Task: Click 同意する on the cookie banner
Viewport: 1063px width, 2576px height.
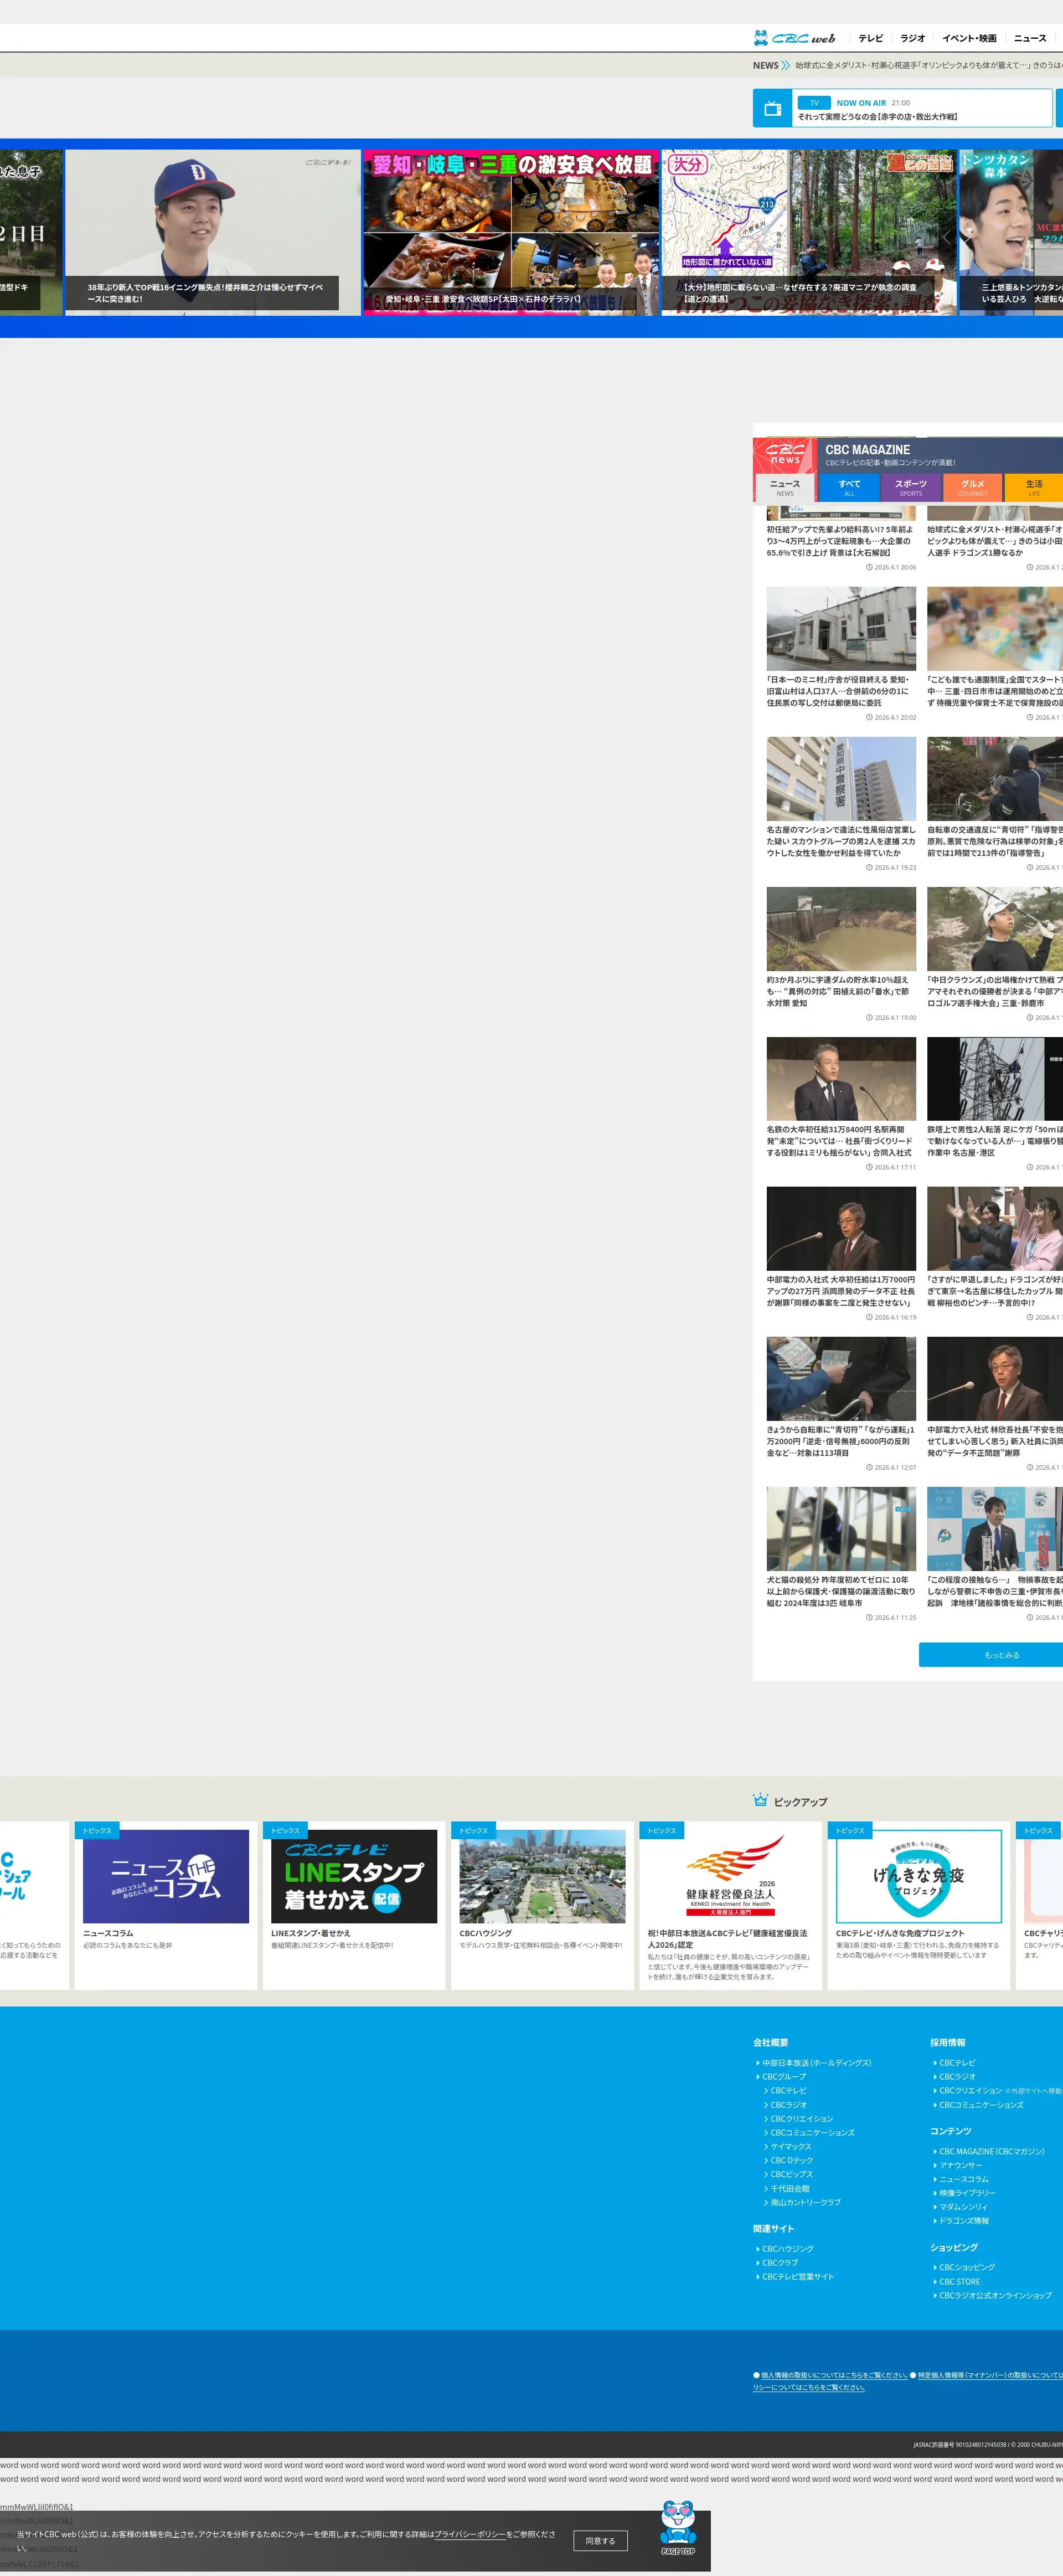Action: [x=601, y=2540]
